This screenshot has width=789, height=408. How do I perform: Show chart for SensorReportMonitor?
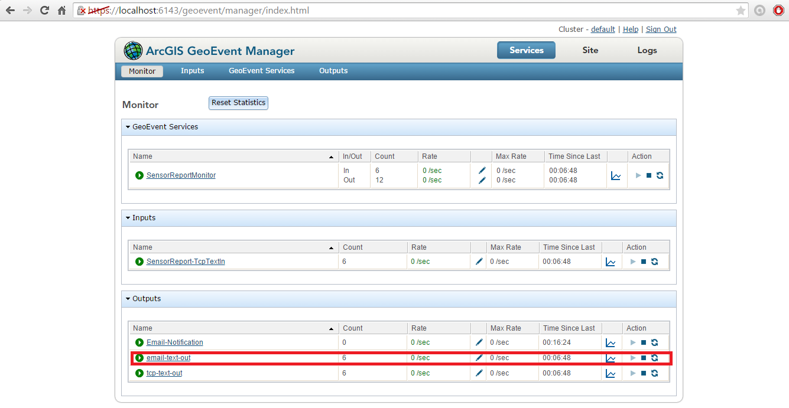pyautogui.click(x=616, y=176)
